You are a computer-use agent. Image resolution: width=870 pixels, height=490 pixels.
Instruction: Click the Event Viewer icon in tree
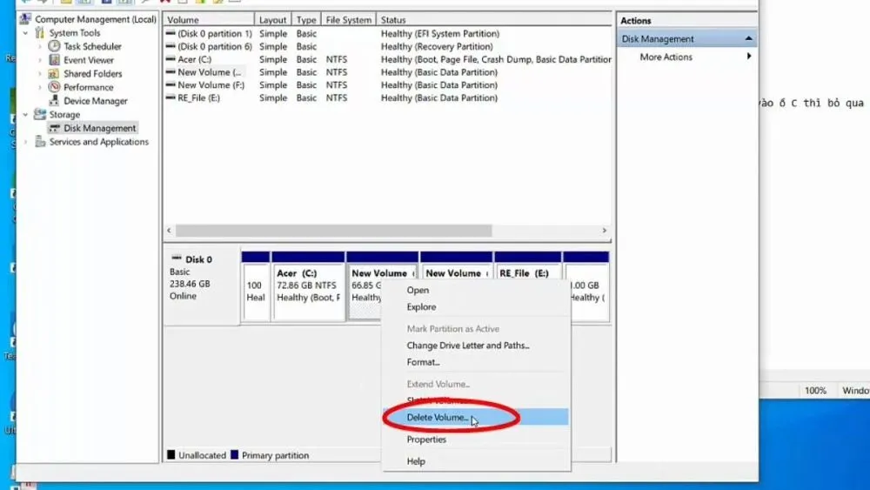pyautogui.click(x=55, y=60)
